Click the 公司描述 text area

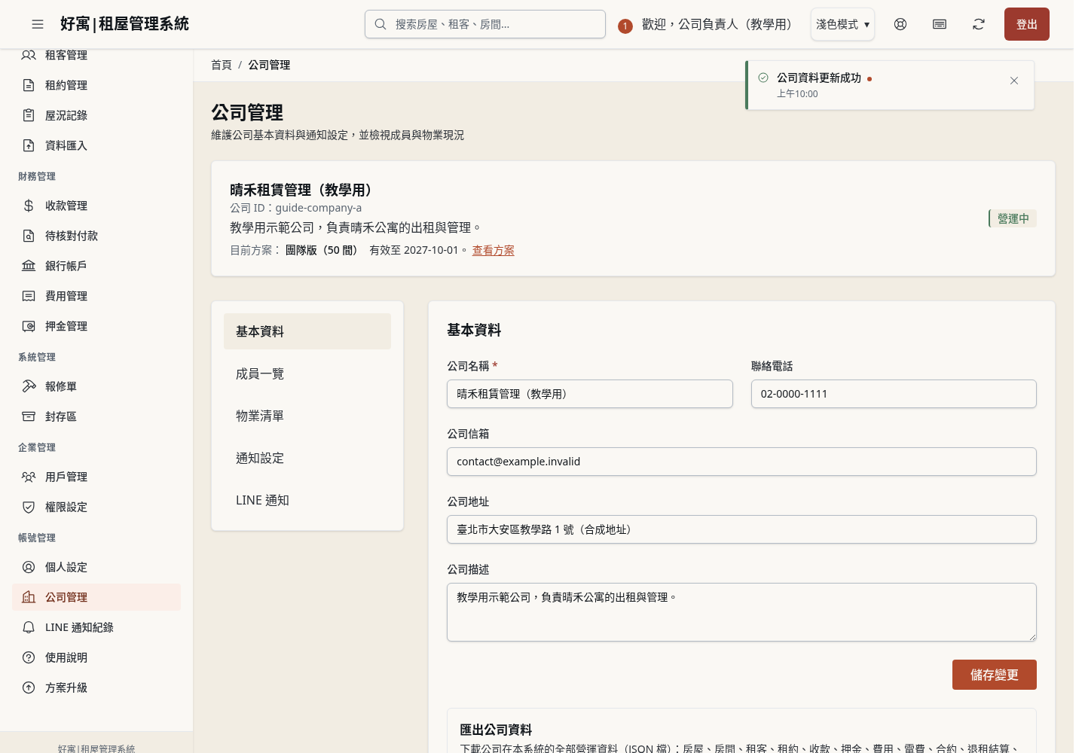pos(741,612)
